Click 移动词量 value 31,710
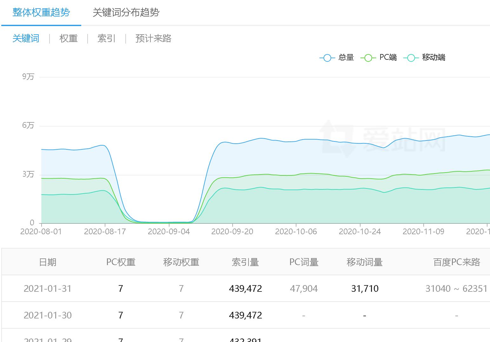490x342 pixels. click(x=365, y=289)
